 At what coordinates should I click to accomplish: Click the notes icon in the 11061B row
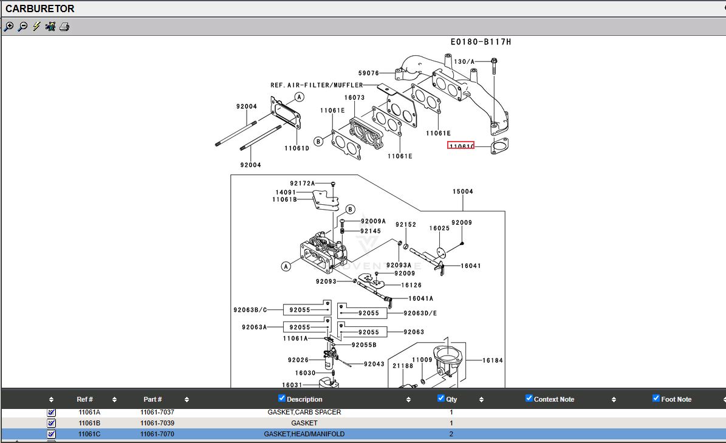tap(51, 423)
